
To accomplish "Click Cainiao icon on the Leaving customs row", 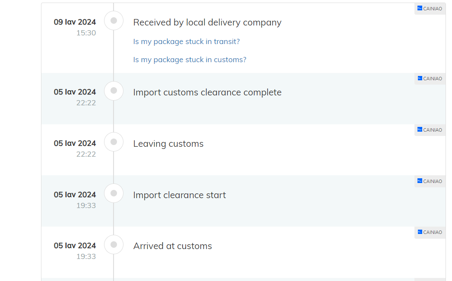I will point(420,129).
